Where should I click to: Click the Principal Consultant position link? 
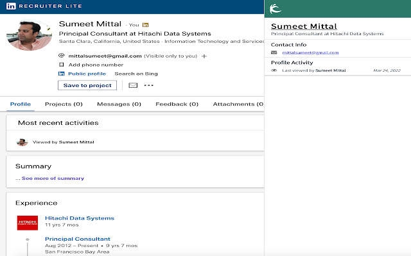click(x=78, y=239)
